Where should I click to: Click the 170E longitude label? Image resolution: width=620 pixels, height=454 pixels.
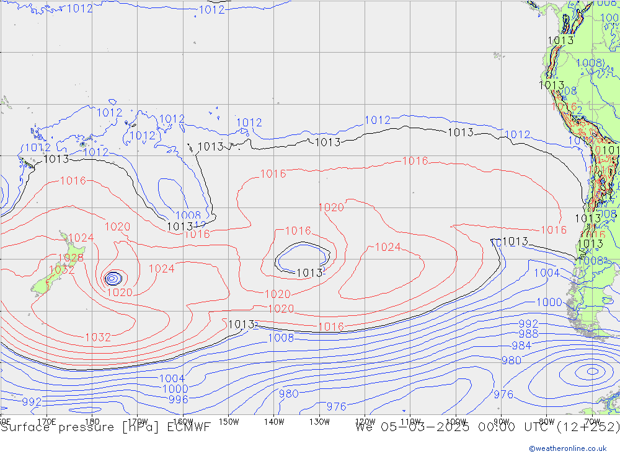(46, 422)
